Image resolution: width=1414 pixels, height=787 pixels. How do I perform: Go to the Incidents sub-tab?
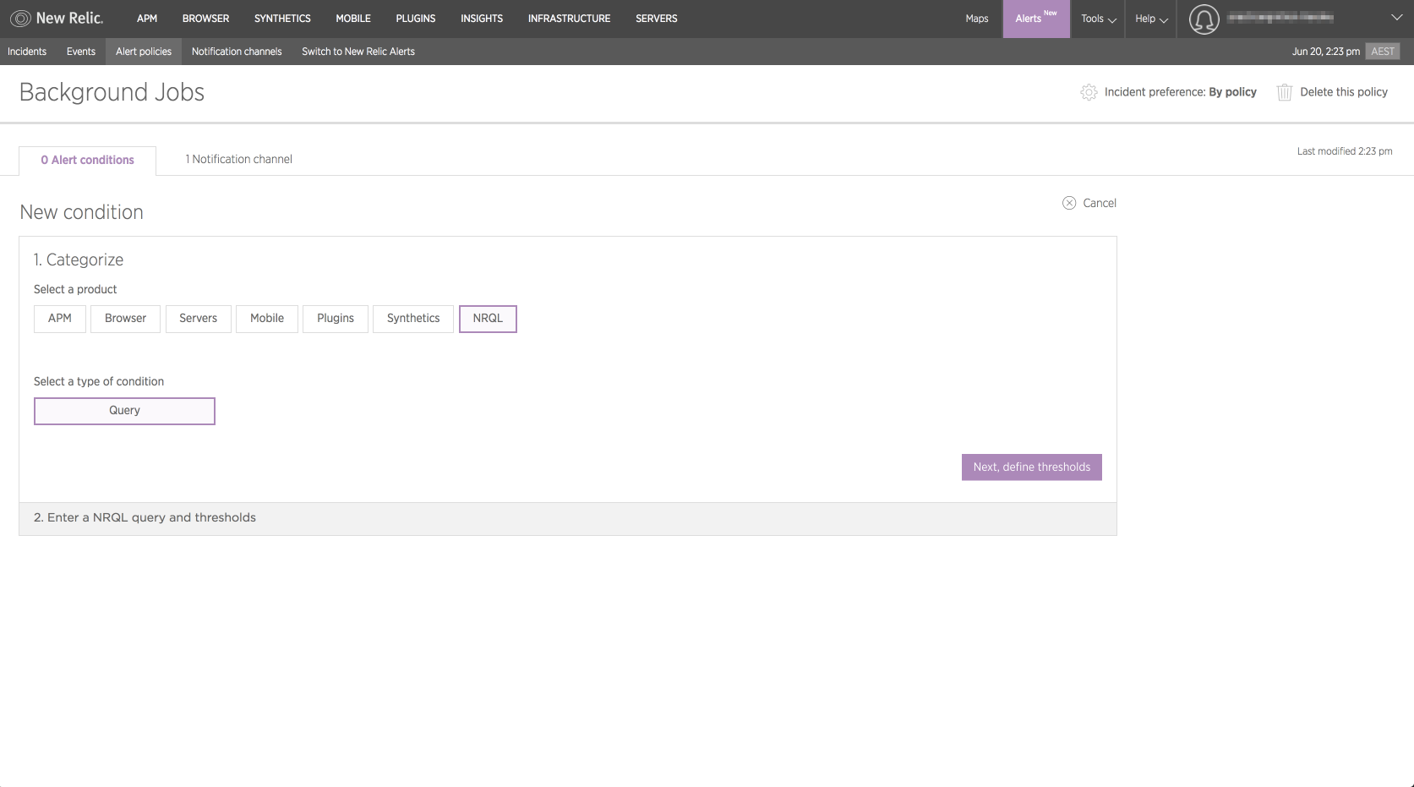pos(27,52)
